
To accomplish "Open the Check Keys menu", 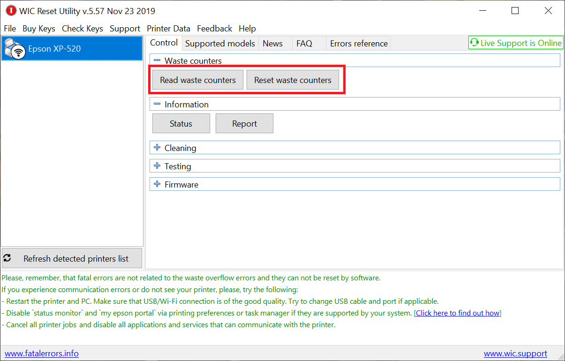I will click(x=83, y=29).
